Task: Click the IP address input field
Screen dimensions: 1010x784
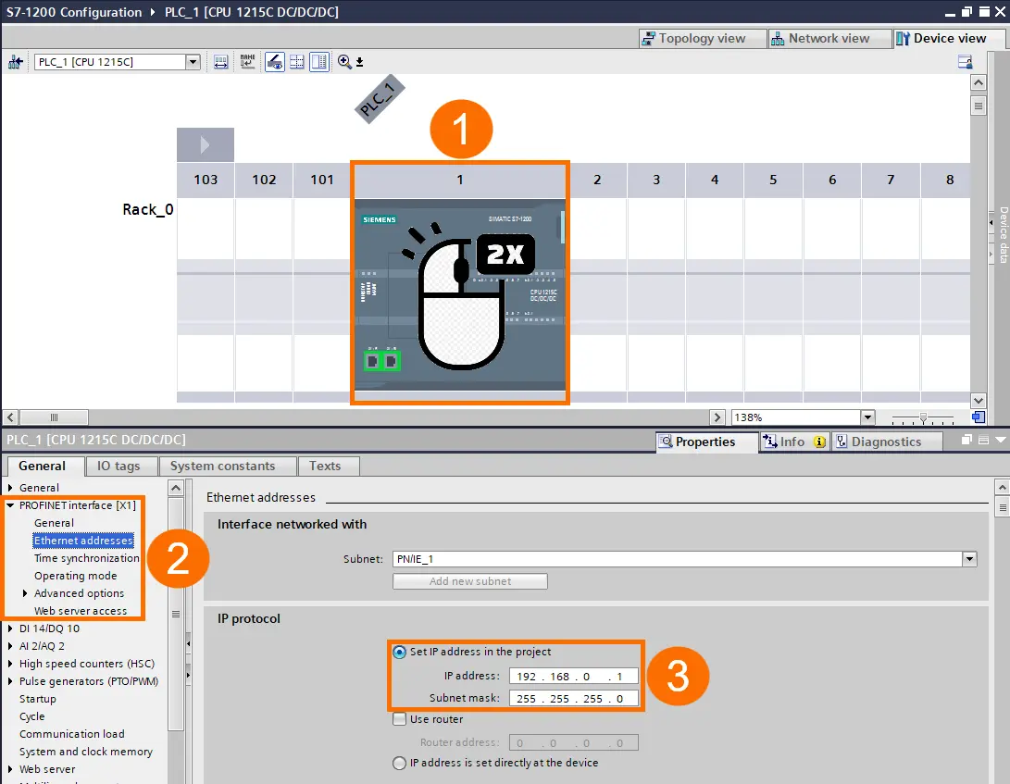Action: point(573,676)
